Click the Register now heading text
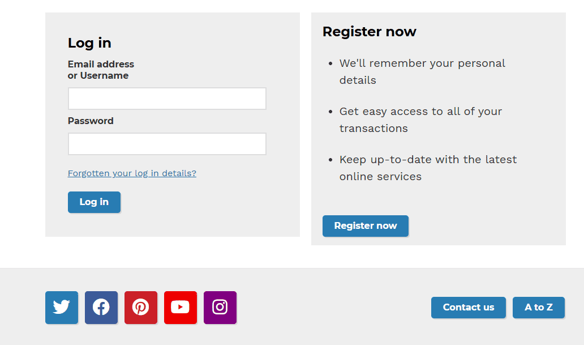584x345 pixels. click(370, 32)
